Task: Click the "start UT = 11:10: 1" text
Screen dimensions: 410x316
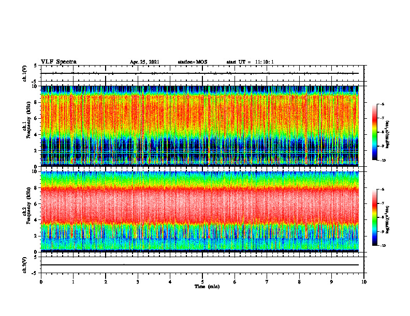Action: (x=250, y=62)
